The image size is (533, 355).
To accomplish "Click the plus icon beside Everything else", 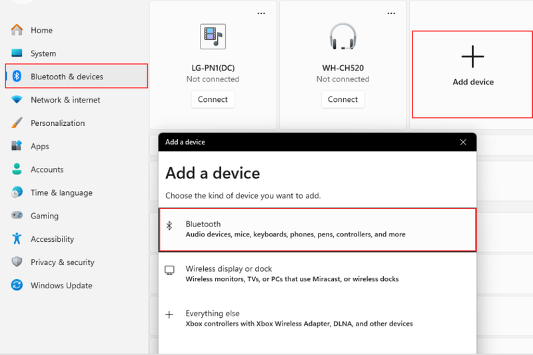I will (x=169, y=314).
